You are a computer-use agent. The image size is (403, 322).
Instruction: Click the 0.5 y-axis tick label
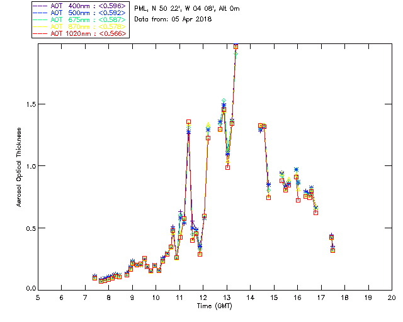click(x=31, y=228)
